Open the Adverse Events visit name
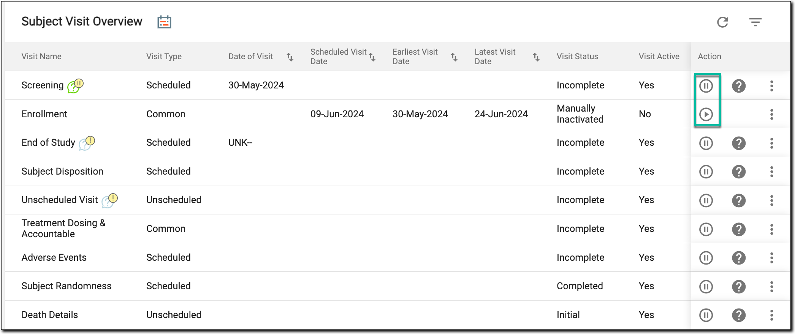The width and height of the screenshot is (795, 334). tap(54, 257)
